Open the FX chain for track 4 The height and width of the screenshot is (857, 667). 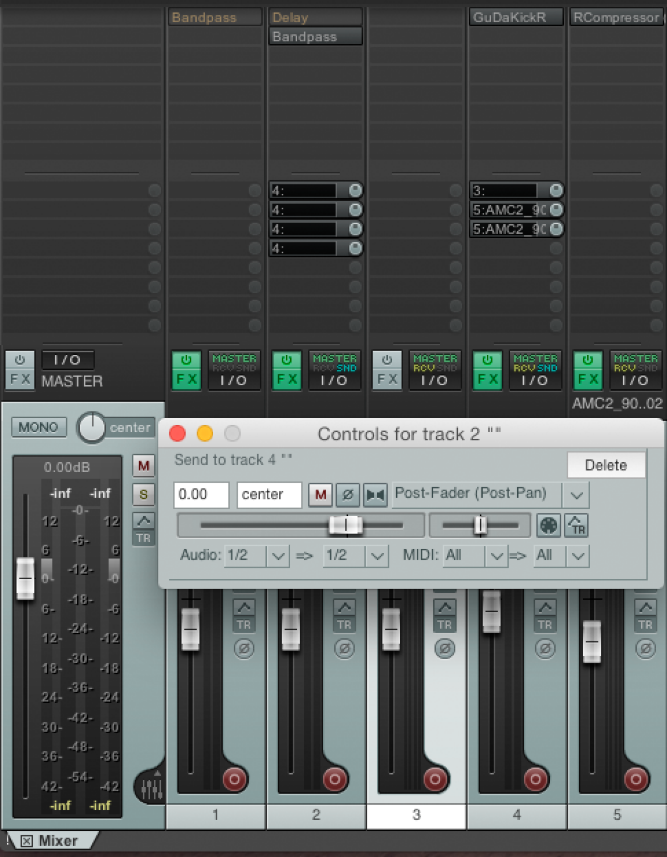coord(487,379)
